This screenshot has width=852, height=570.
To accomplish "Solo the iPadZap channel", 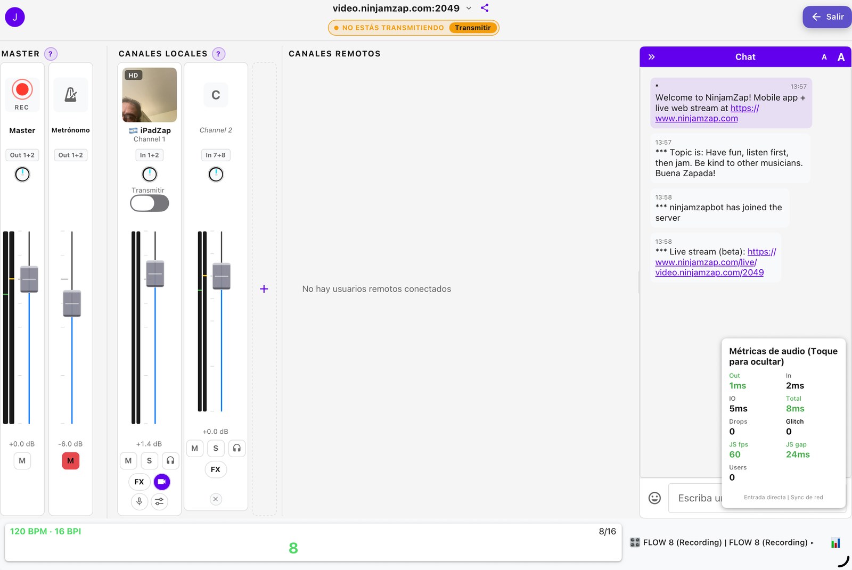I will coord(149,460).
